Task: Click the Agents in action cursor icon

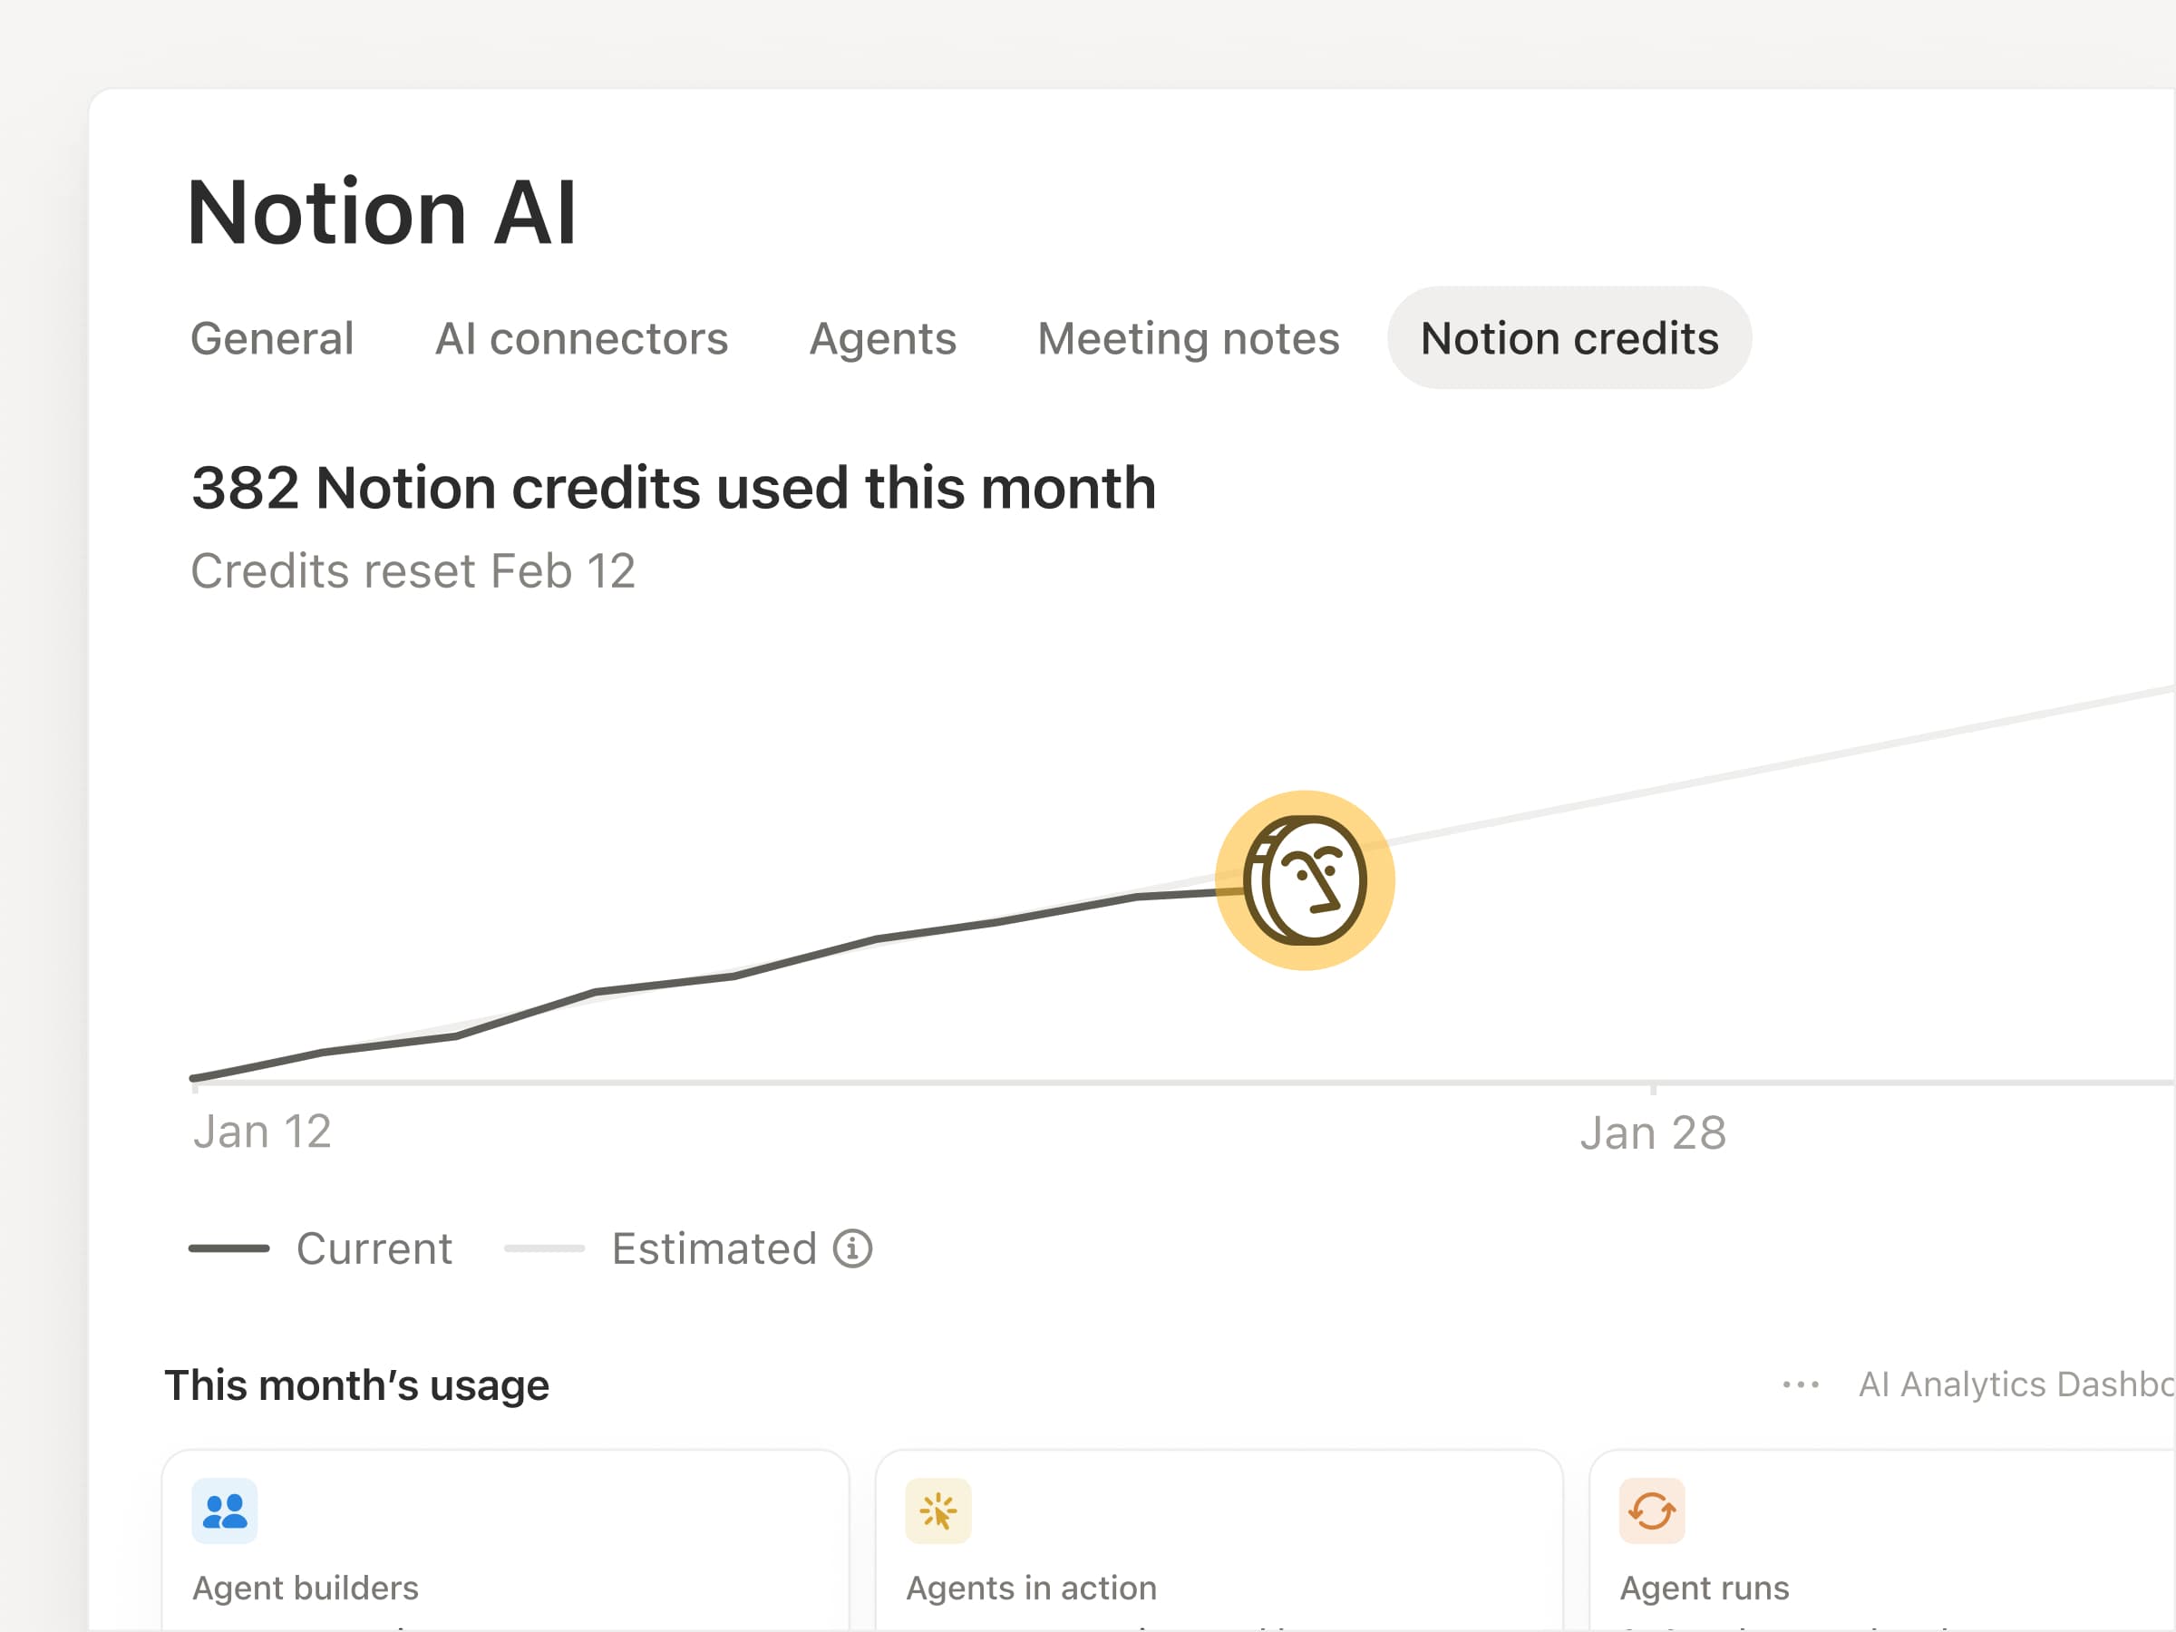Action: (938, 1511)
